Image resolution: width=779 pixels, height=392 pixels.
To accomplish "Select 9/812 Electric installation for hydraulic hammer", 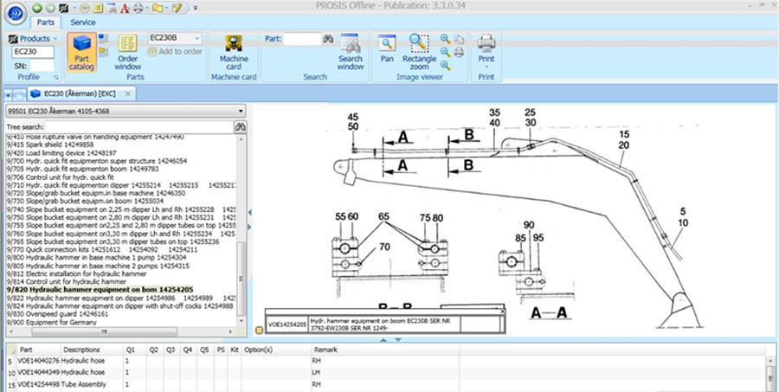I will pos(76,273).
